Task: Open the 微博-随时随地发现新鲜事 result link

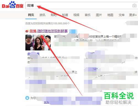Action: click(49, 31)
